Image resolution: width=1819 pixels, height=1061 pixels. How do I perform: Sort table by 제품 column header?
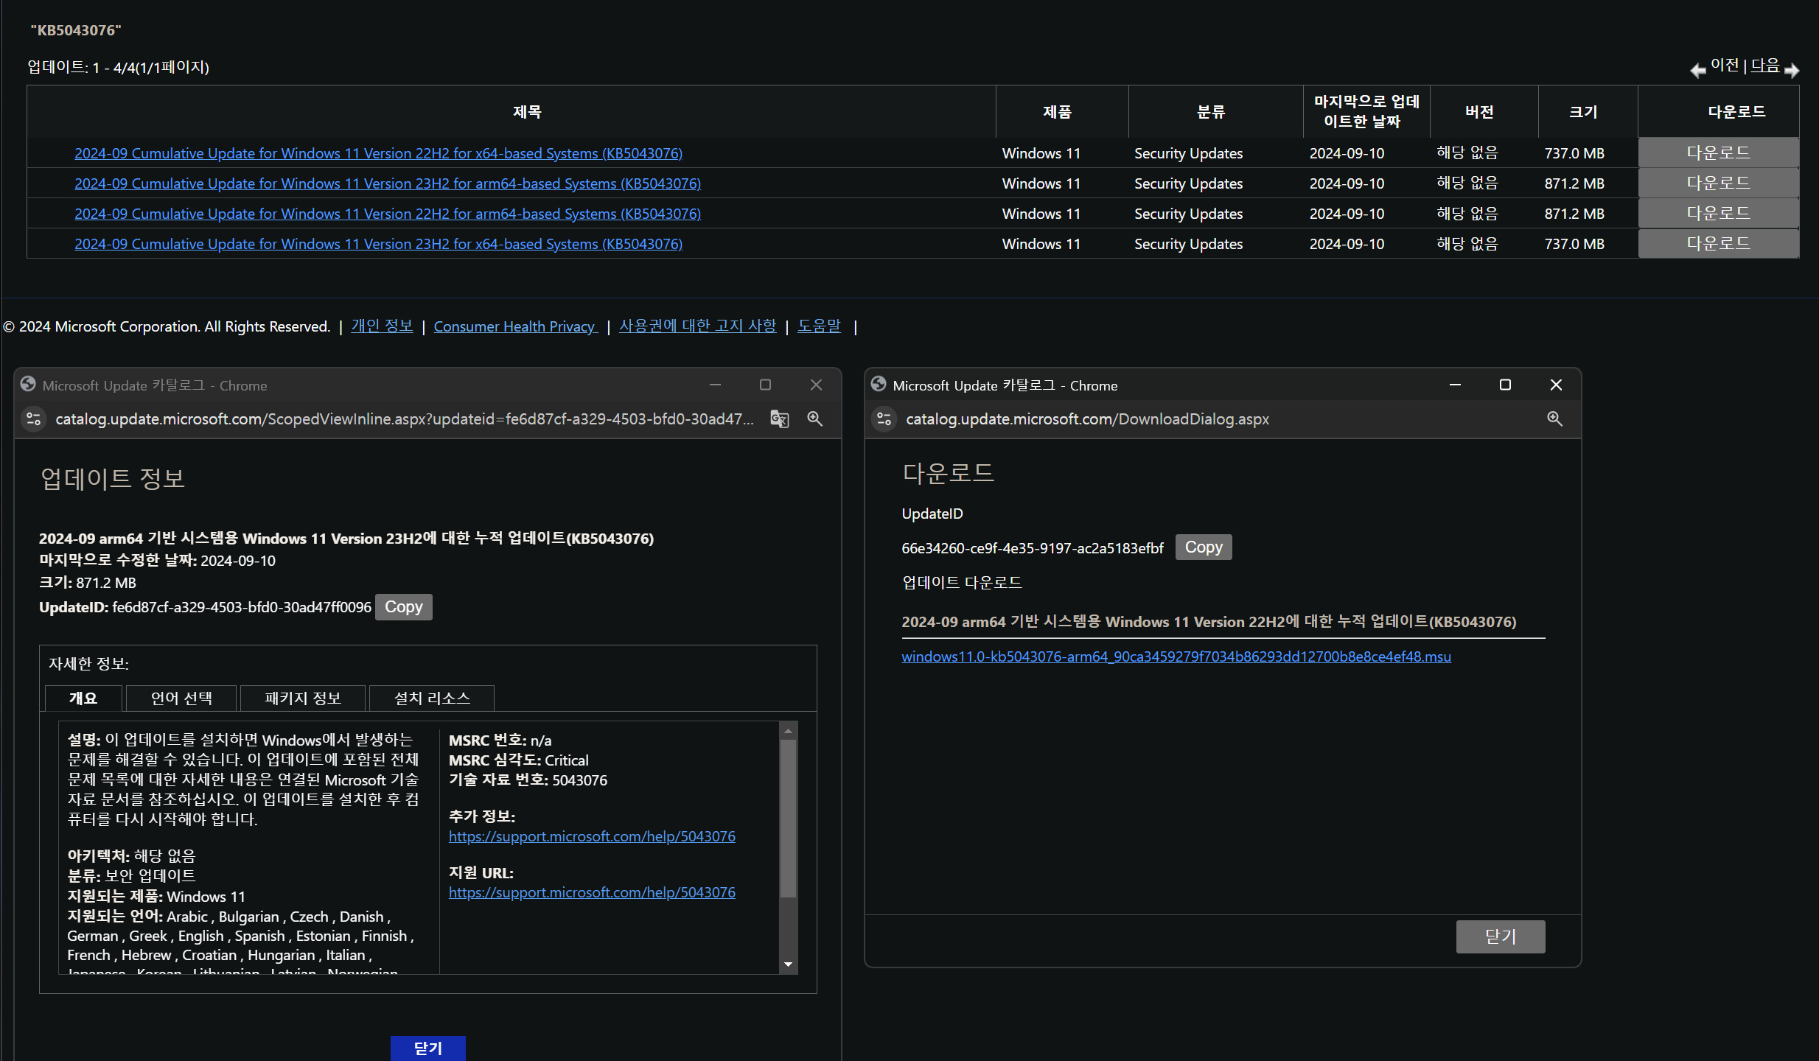(x=1057, y=112)
